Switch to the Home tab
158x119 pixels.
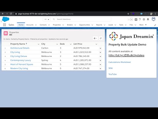21,25
